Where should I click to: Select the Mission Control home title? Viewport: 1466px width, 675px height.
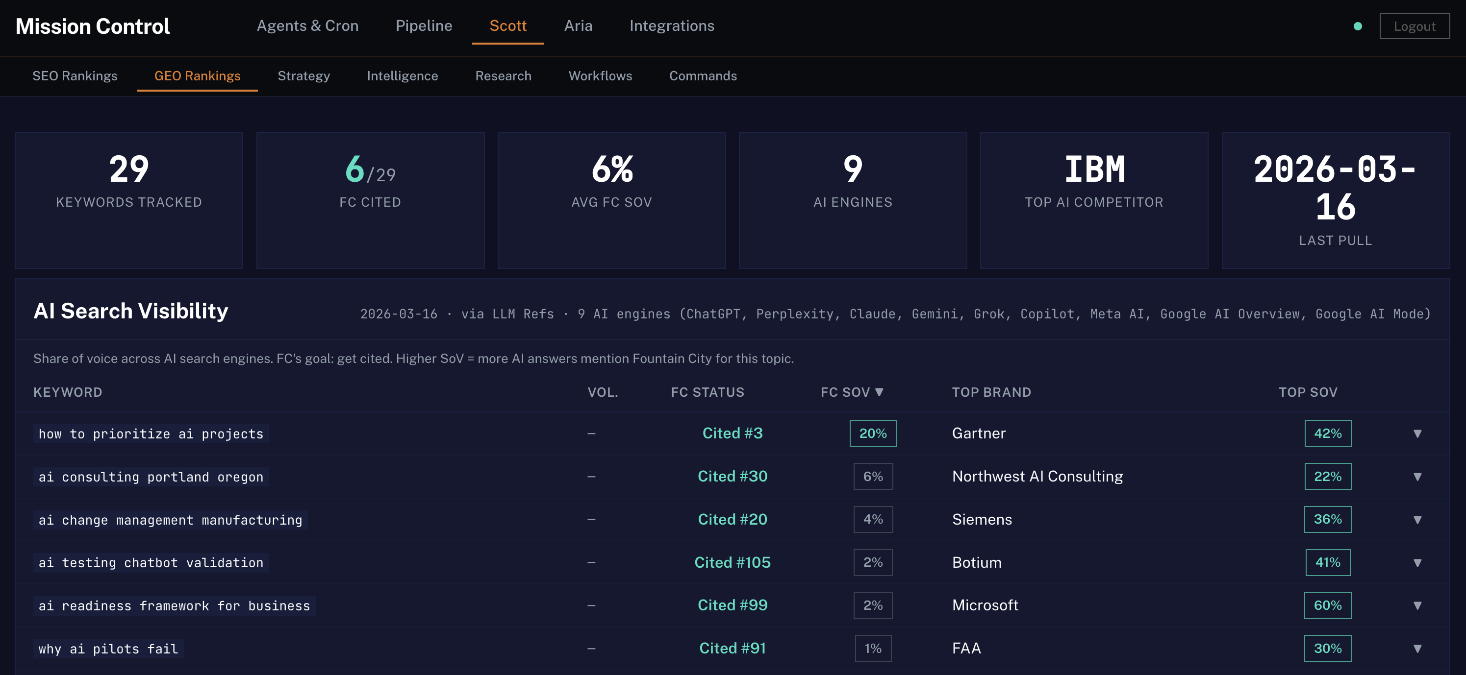[x=93, y=25]
